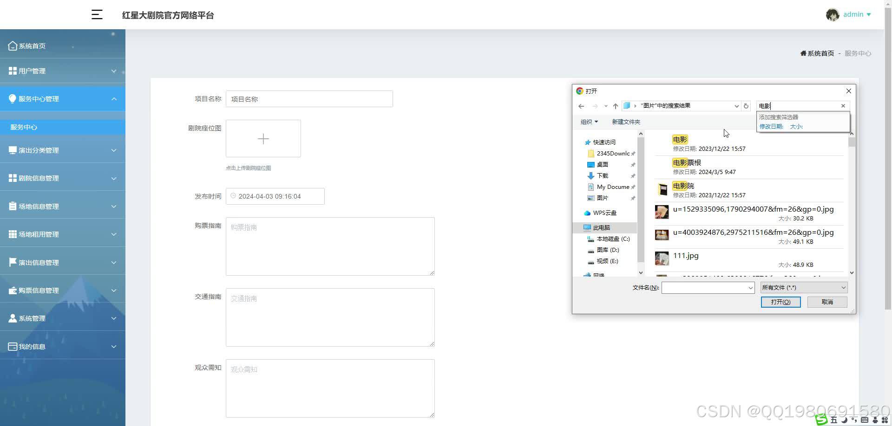Collapse 服务中心管理 sidebar menu
892x426 pixels.
(63, 98)
